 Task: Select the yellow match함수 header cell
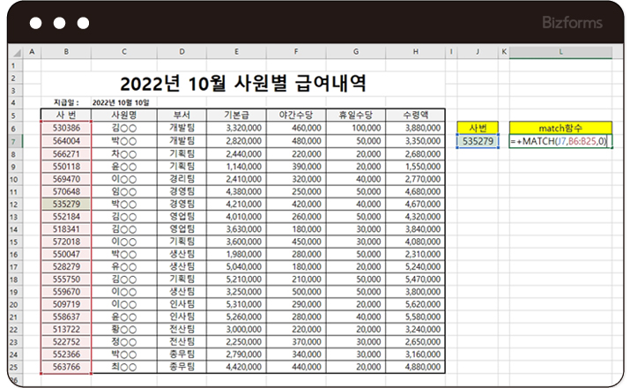point(560,128)
